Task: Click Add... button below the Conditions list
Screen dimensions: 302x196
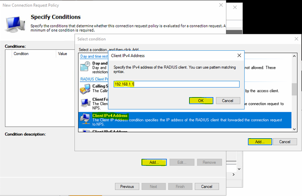Action: tap(154, 163)
